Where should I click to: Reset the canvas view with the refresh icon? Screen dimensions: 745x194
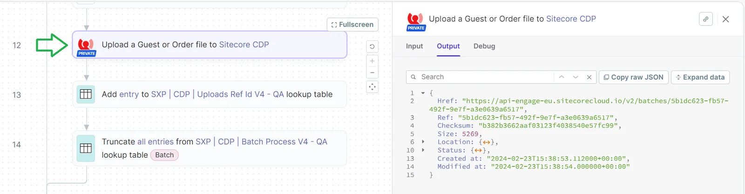click(372, 47)
